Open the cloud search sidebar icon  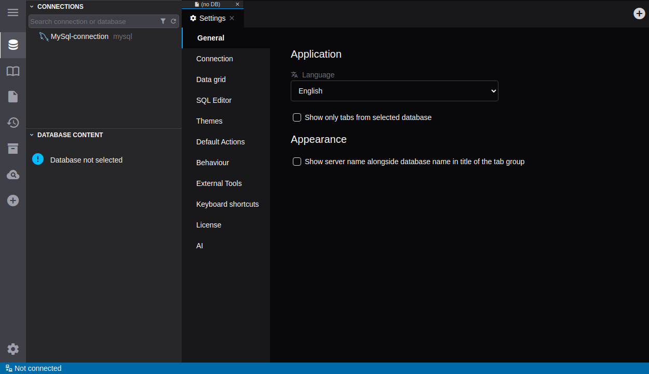[x=13, y=175]
